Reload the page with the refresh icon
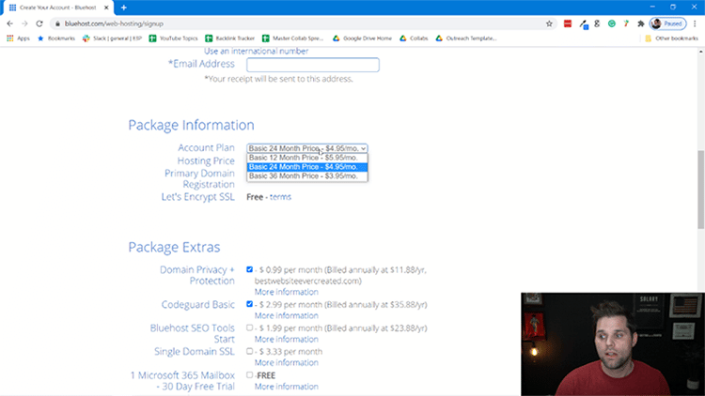The image size is (705, 396). [39, 23]
